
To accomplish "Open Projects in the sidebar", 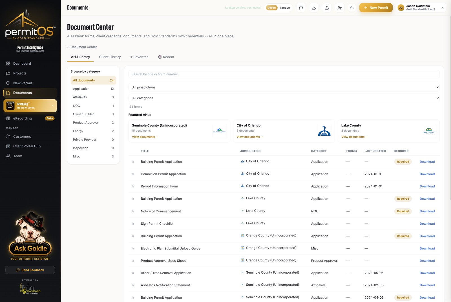I will coord(30,73).
